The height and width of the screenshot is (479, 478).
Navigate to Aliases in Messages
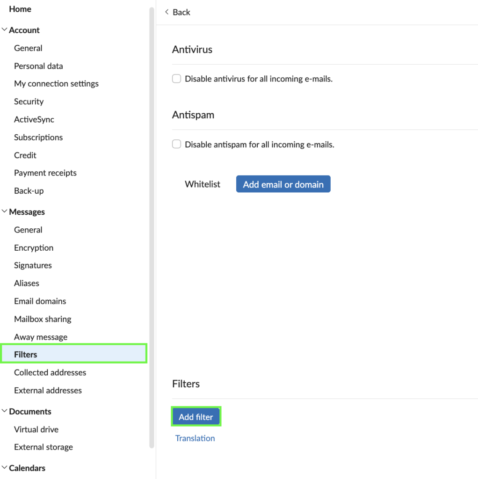[27, 283]
